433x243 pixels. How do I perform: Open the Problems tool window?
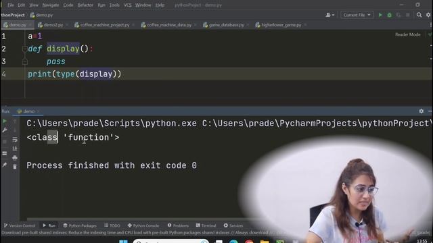[x=178, y=225]
